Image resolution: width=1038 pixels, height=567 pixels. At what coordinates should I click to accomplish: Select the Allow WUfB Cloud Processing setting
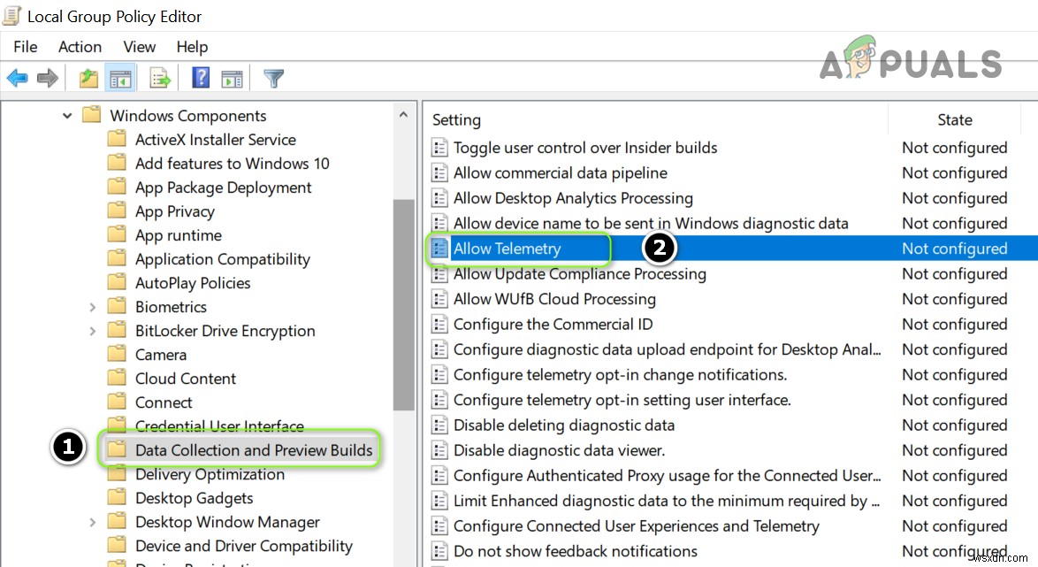(x=554, y=299)
